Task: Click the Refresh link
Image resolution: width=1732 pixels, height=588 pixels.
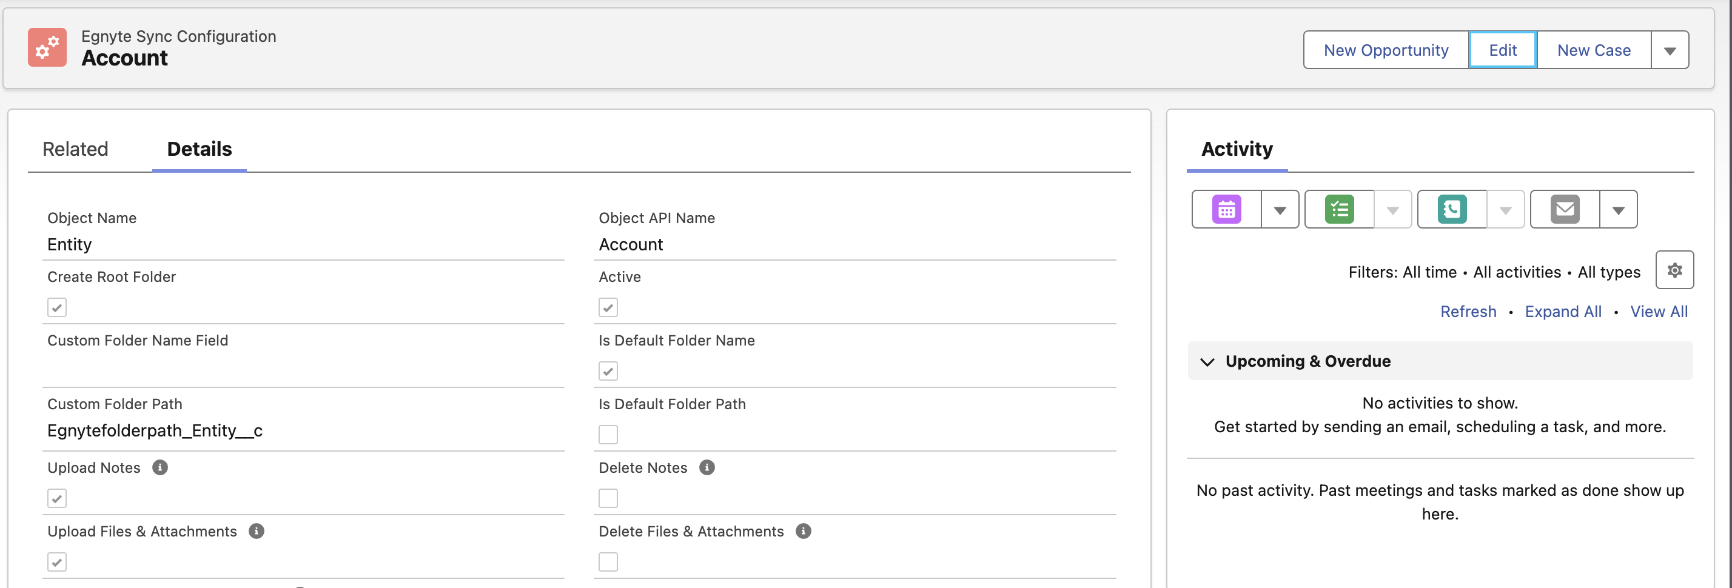Action: [x=1468, y=312]
